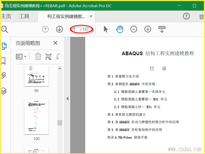
Task: Select the 构工程实例建模教... document tab
Action: click(x=66, y=16)
